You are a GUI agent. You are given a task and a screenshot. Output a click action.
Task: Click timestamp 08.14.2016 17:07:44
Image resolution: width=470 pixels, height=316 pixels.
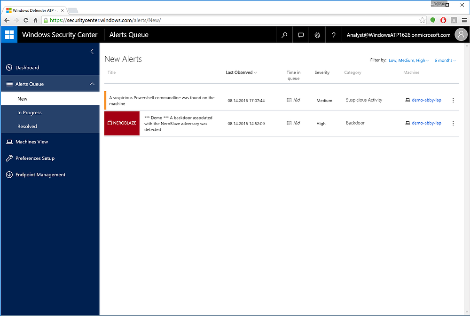point(246,101)
